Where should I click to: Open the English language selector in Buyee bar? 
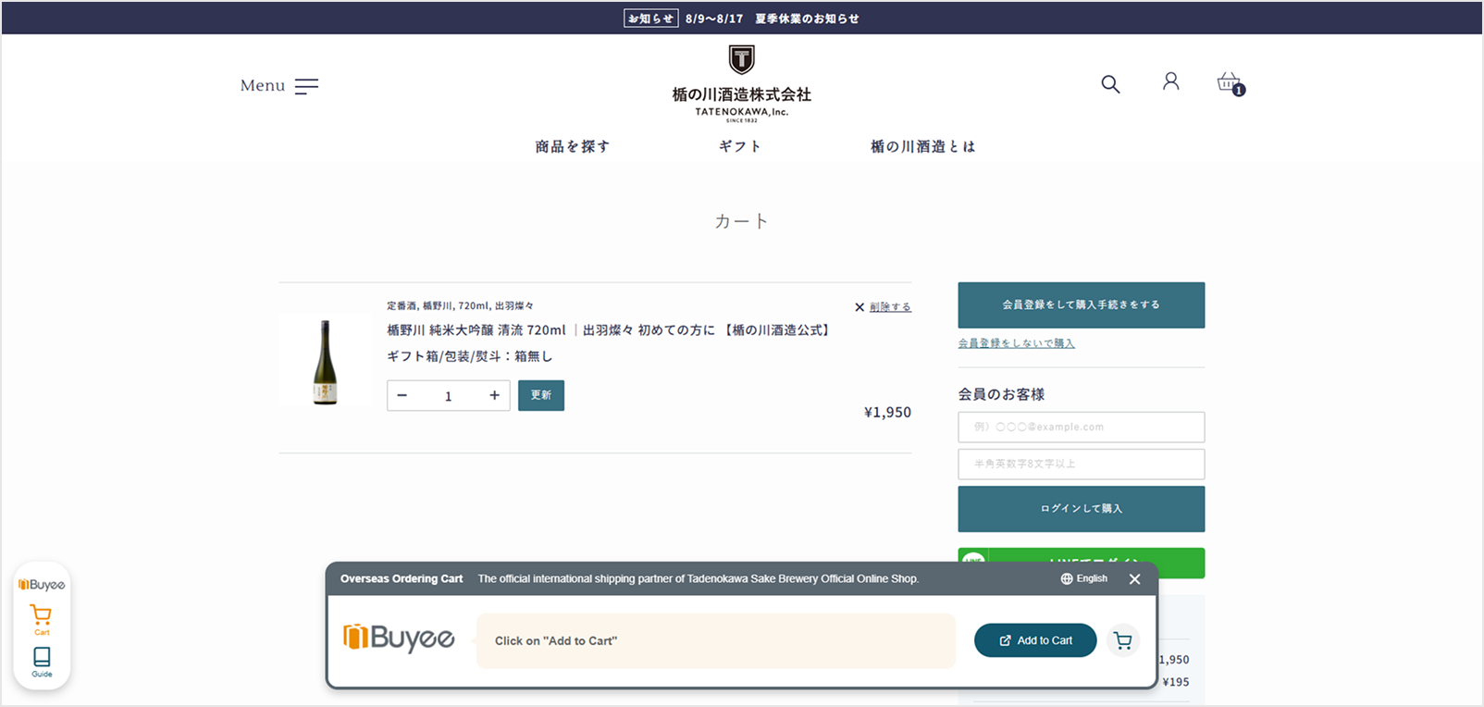(x=1084, y=578)
